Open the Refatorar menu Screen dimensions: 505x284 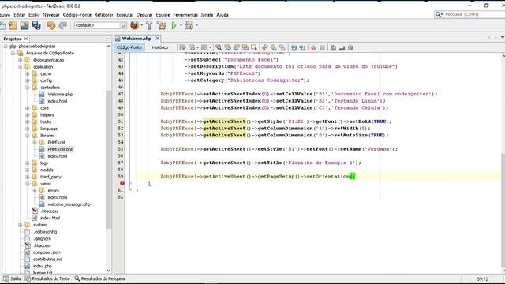(x=103, y=15)
